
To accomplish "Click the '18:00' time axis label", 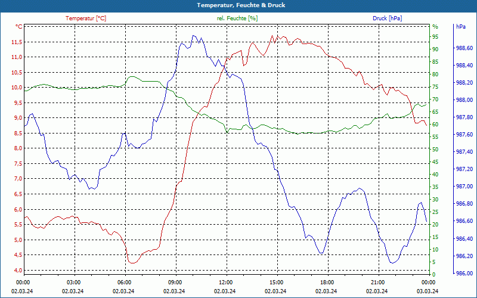I will coord(327,282).
